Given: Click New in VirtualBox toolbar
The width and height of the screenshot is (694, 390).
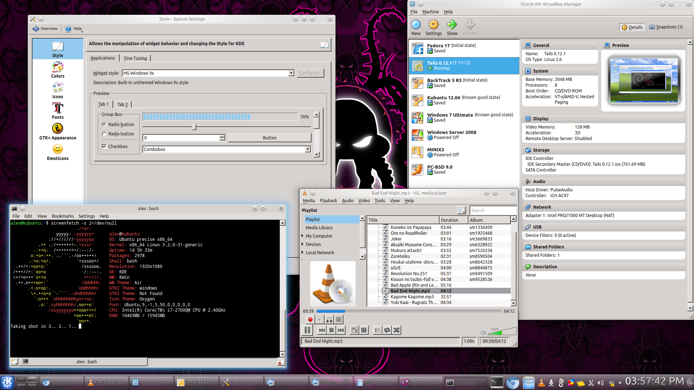Looking at the screenshot, I should [416, 28].
